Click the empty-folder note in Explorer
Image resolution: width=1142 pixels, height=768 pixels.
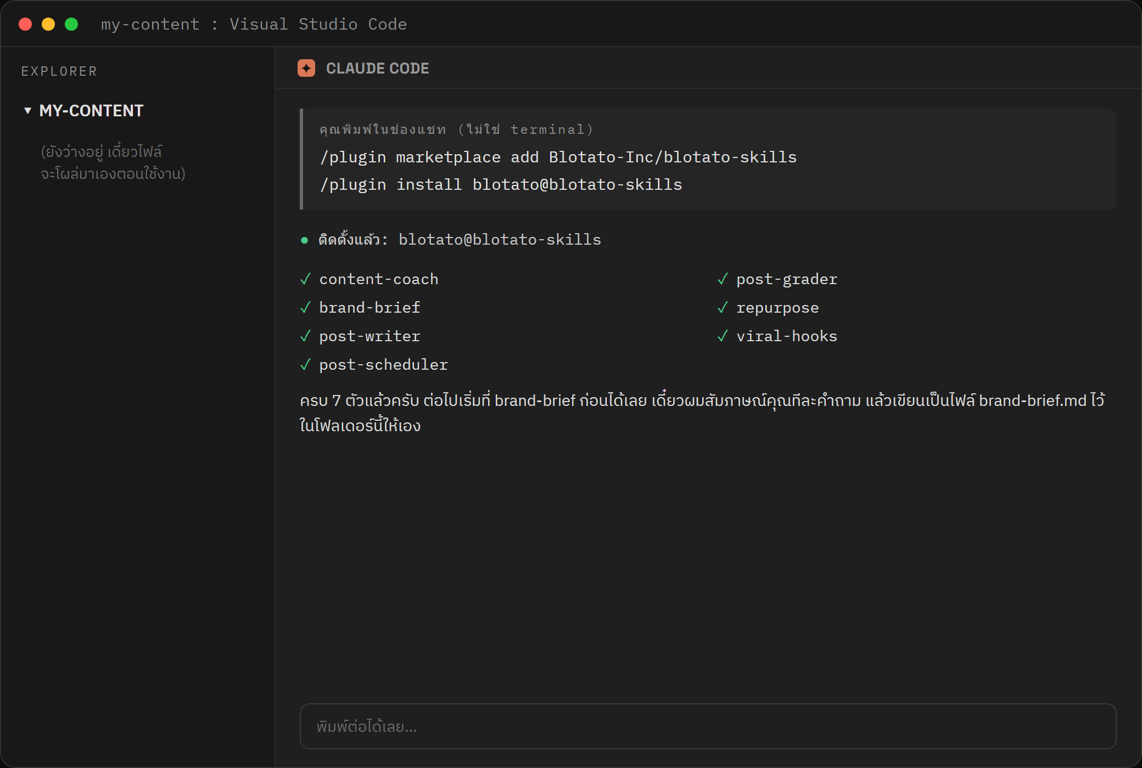tap(113, 162)
